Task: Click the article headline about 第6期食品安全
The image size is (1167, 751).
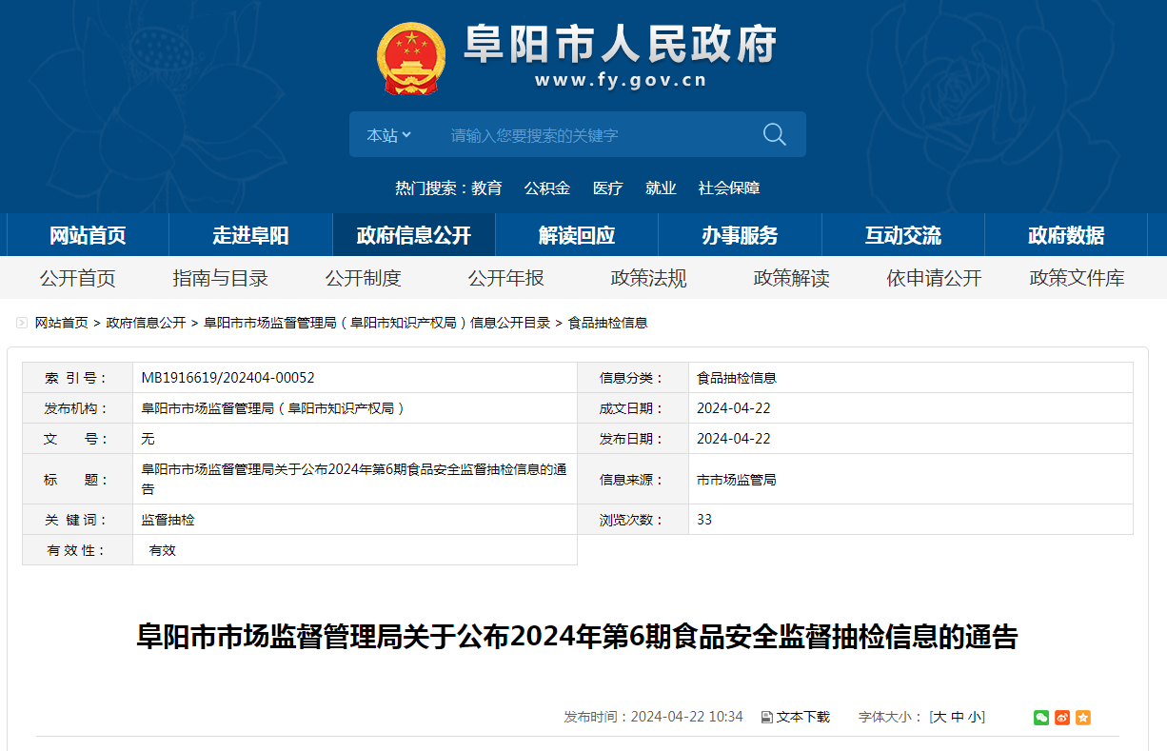Action: (577, 637)
